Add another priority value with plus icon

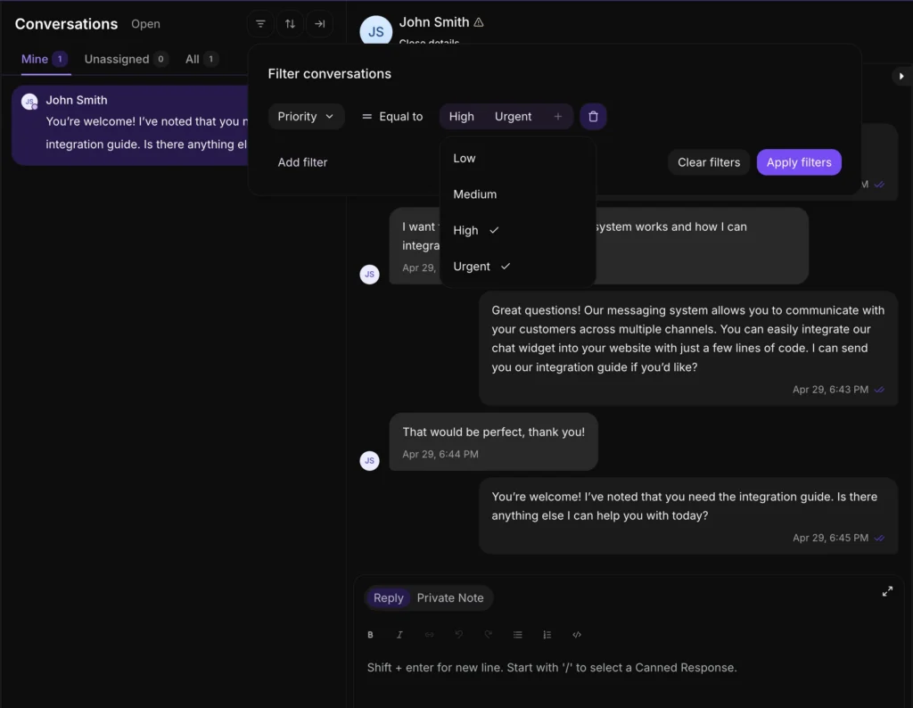558,117
